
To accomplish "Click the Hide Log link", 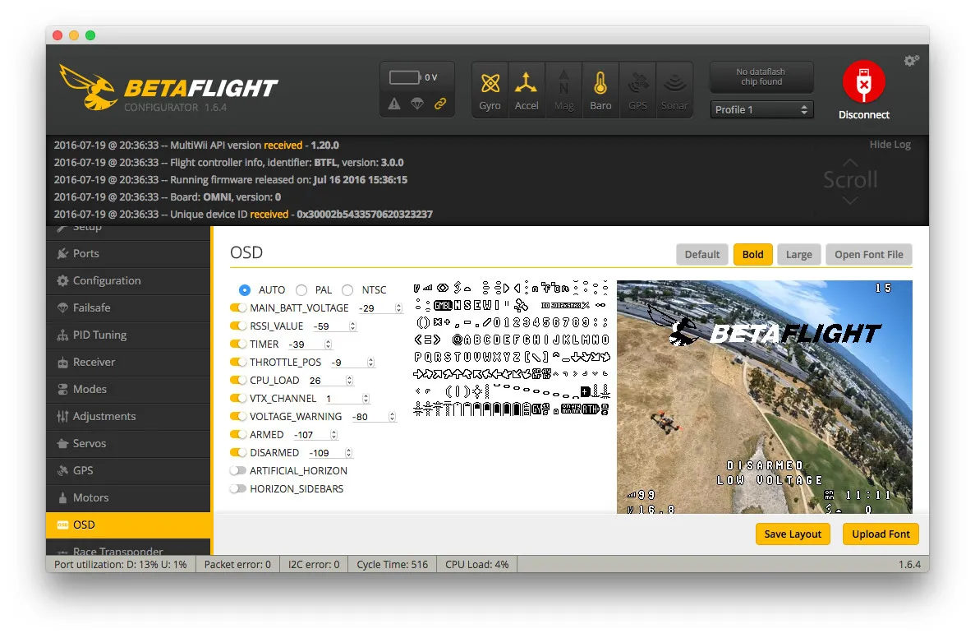I will point(890,145).
